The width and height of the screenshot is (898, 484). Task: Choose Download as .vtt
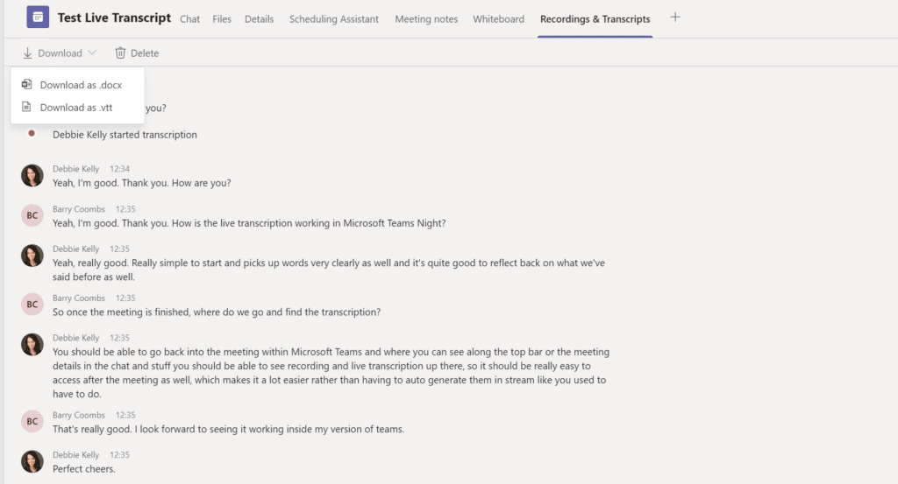(x=76, y=108)
